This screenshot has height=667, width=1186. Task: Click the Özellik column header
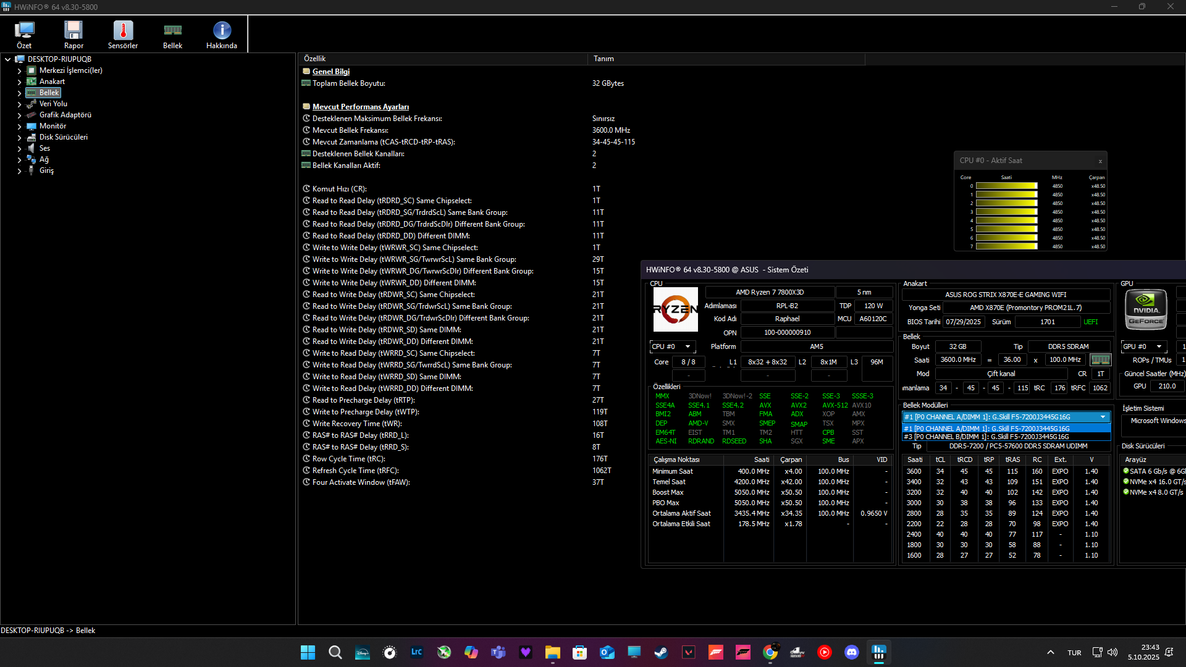pos(442,59)
